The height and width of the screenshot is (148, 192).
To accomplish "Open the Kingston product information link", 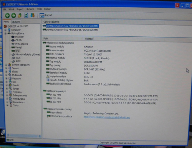I will click(107, 117).
